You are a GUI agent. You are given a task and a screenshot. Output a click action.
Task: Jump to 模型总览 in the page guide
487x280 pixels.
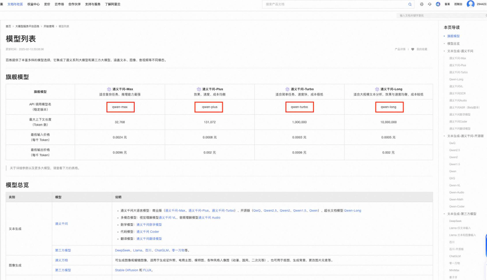[x=454, y=44]
